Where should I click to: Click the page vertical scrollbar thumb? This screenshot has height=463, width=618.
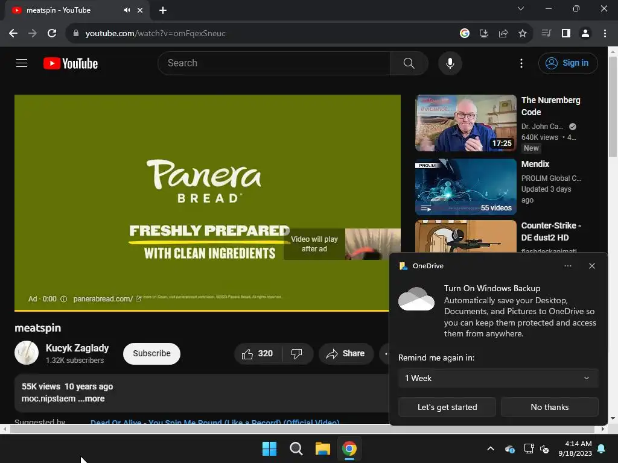click(x=613, y=106)
